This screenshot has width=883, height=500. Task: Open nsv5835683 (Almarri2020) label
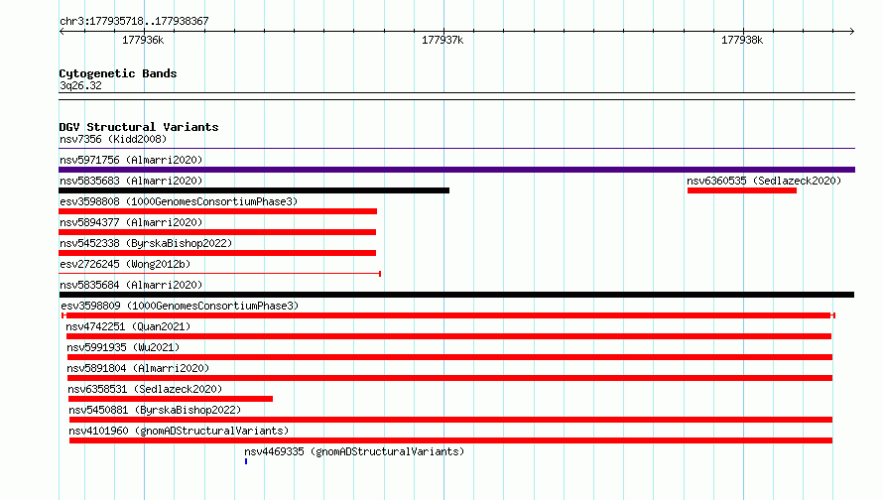131,181
